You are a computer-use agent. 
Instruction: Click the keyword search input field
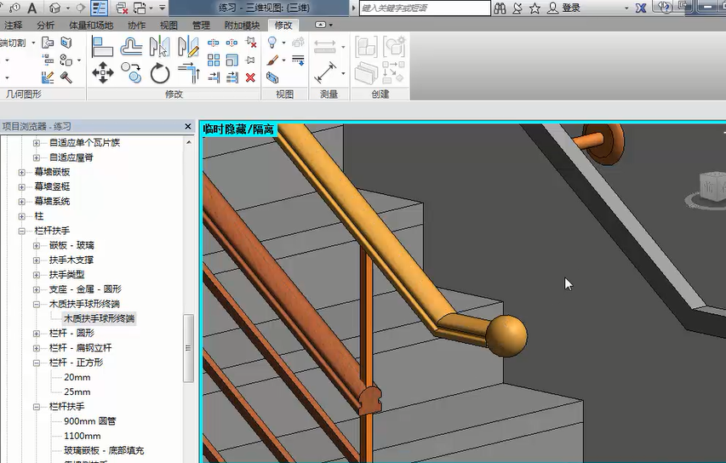424,8
